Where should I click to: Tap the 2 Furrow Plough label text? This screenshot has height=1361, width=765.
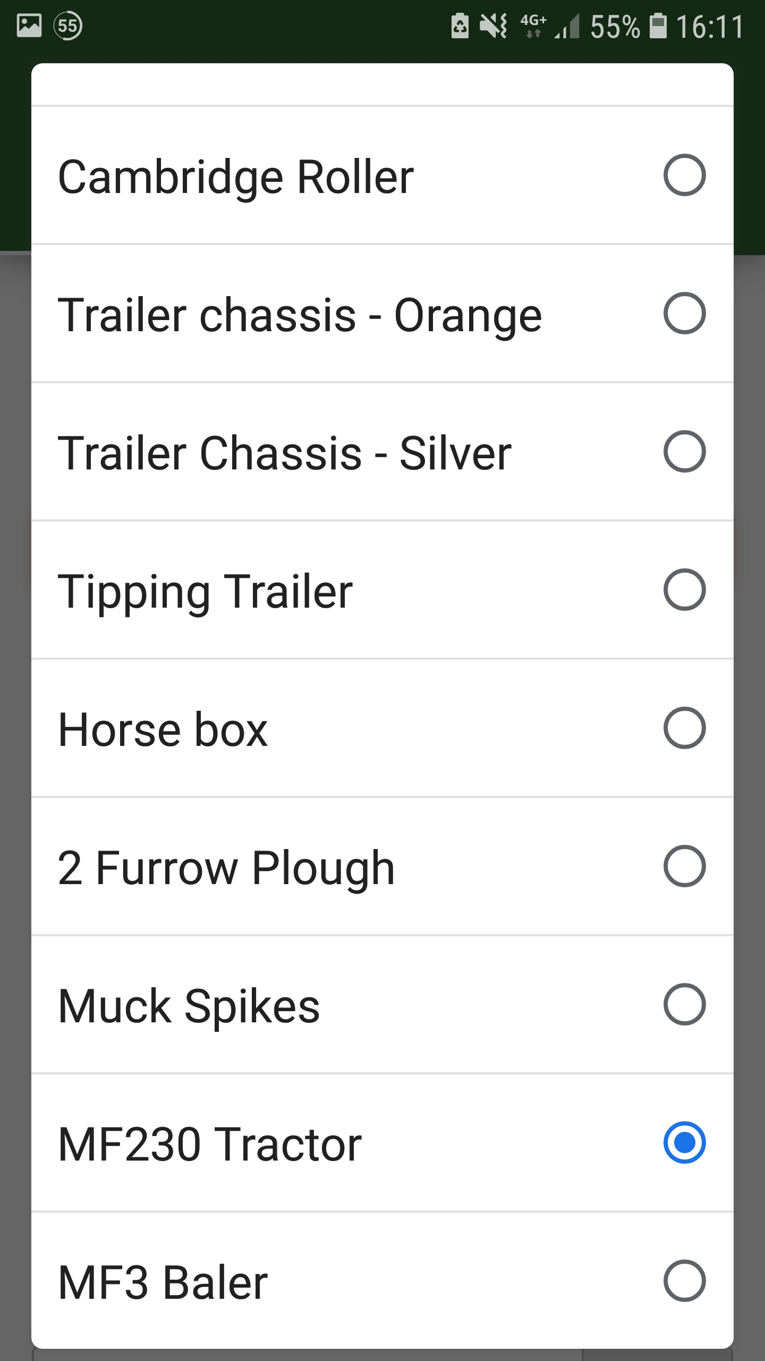[x=226, y=868]
